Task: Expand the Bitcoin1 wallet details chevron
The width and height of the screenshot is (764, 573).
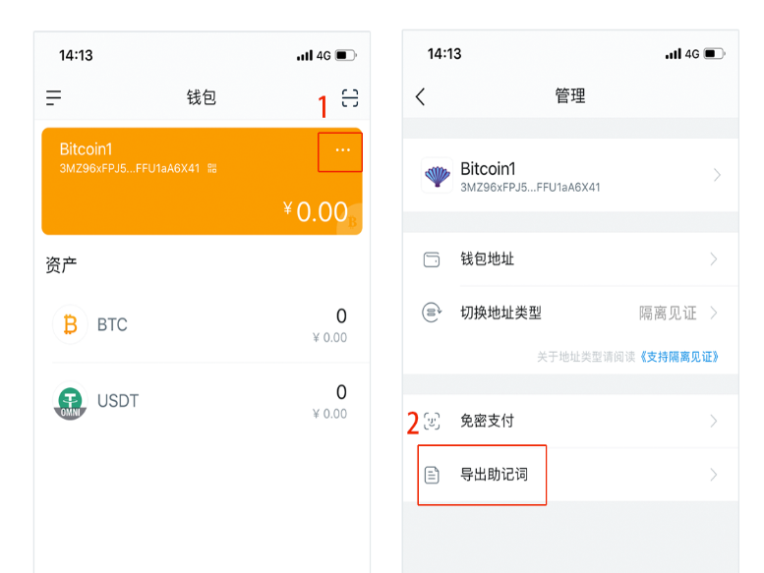Action: tap(717, 175)
